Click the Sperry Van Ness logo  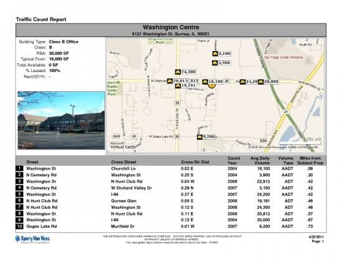(33, 239)
